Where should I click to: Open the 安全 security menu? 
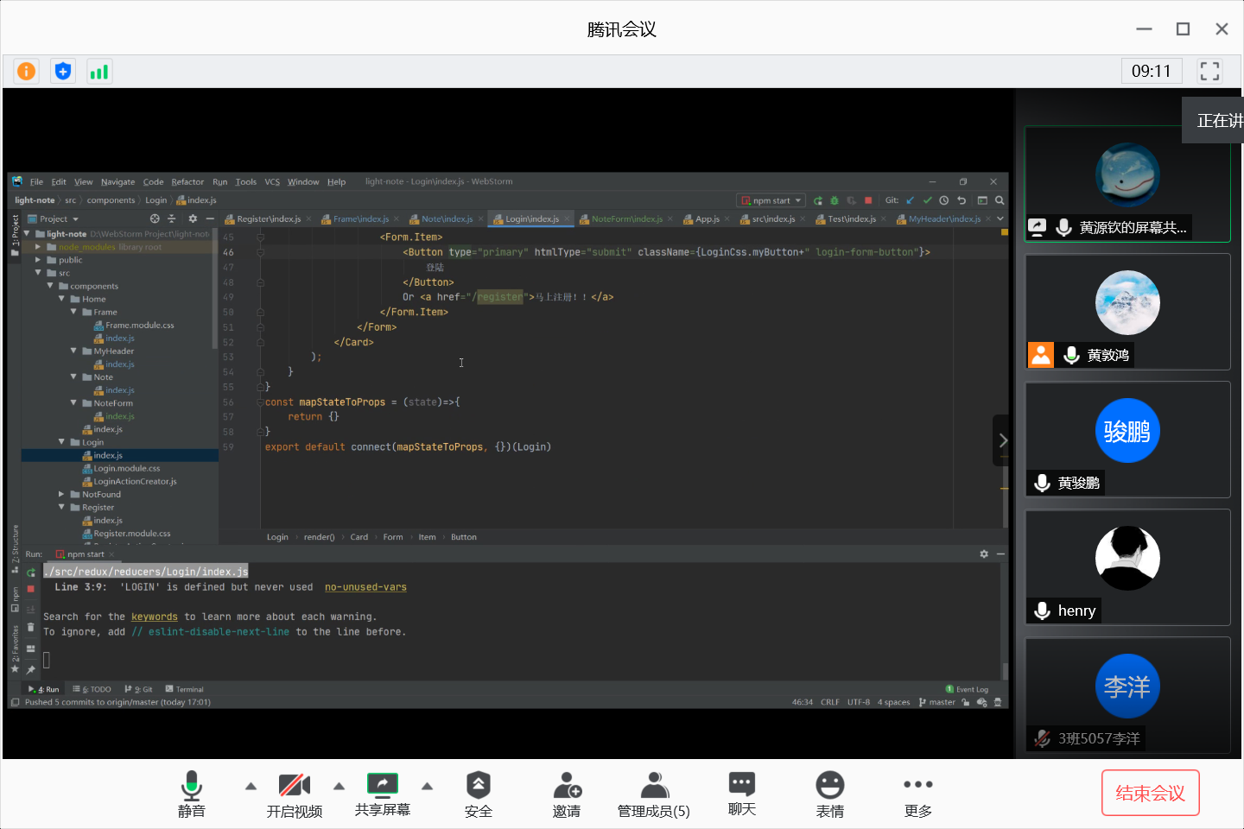(478, 794)
